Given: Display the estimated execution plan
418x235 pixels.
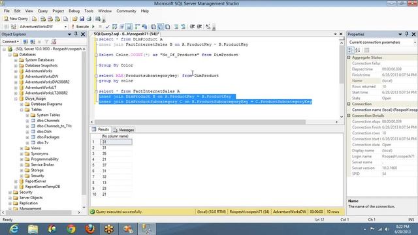Looking at the screenshot, I should point(115,27).
